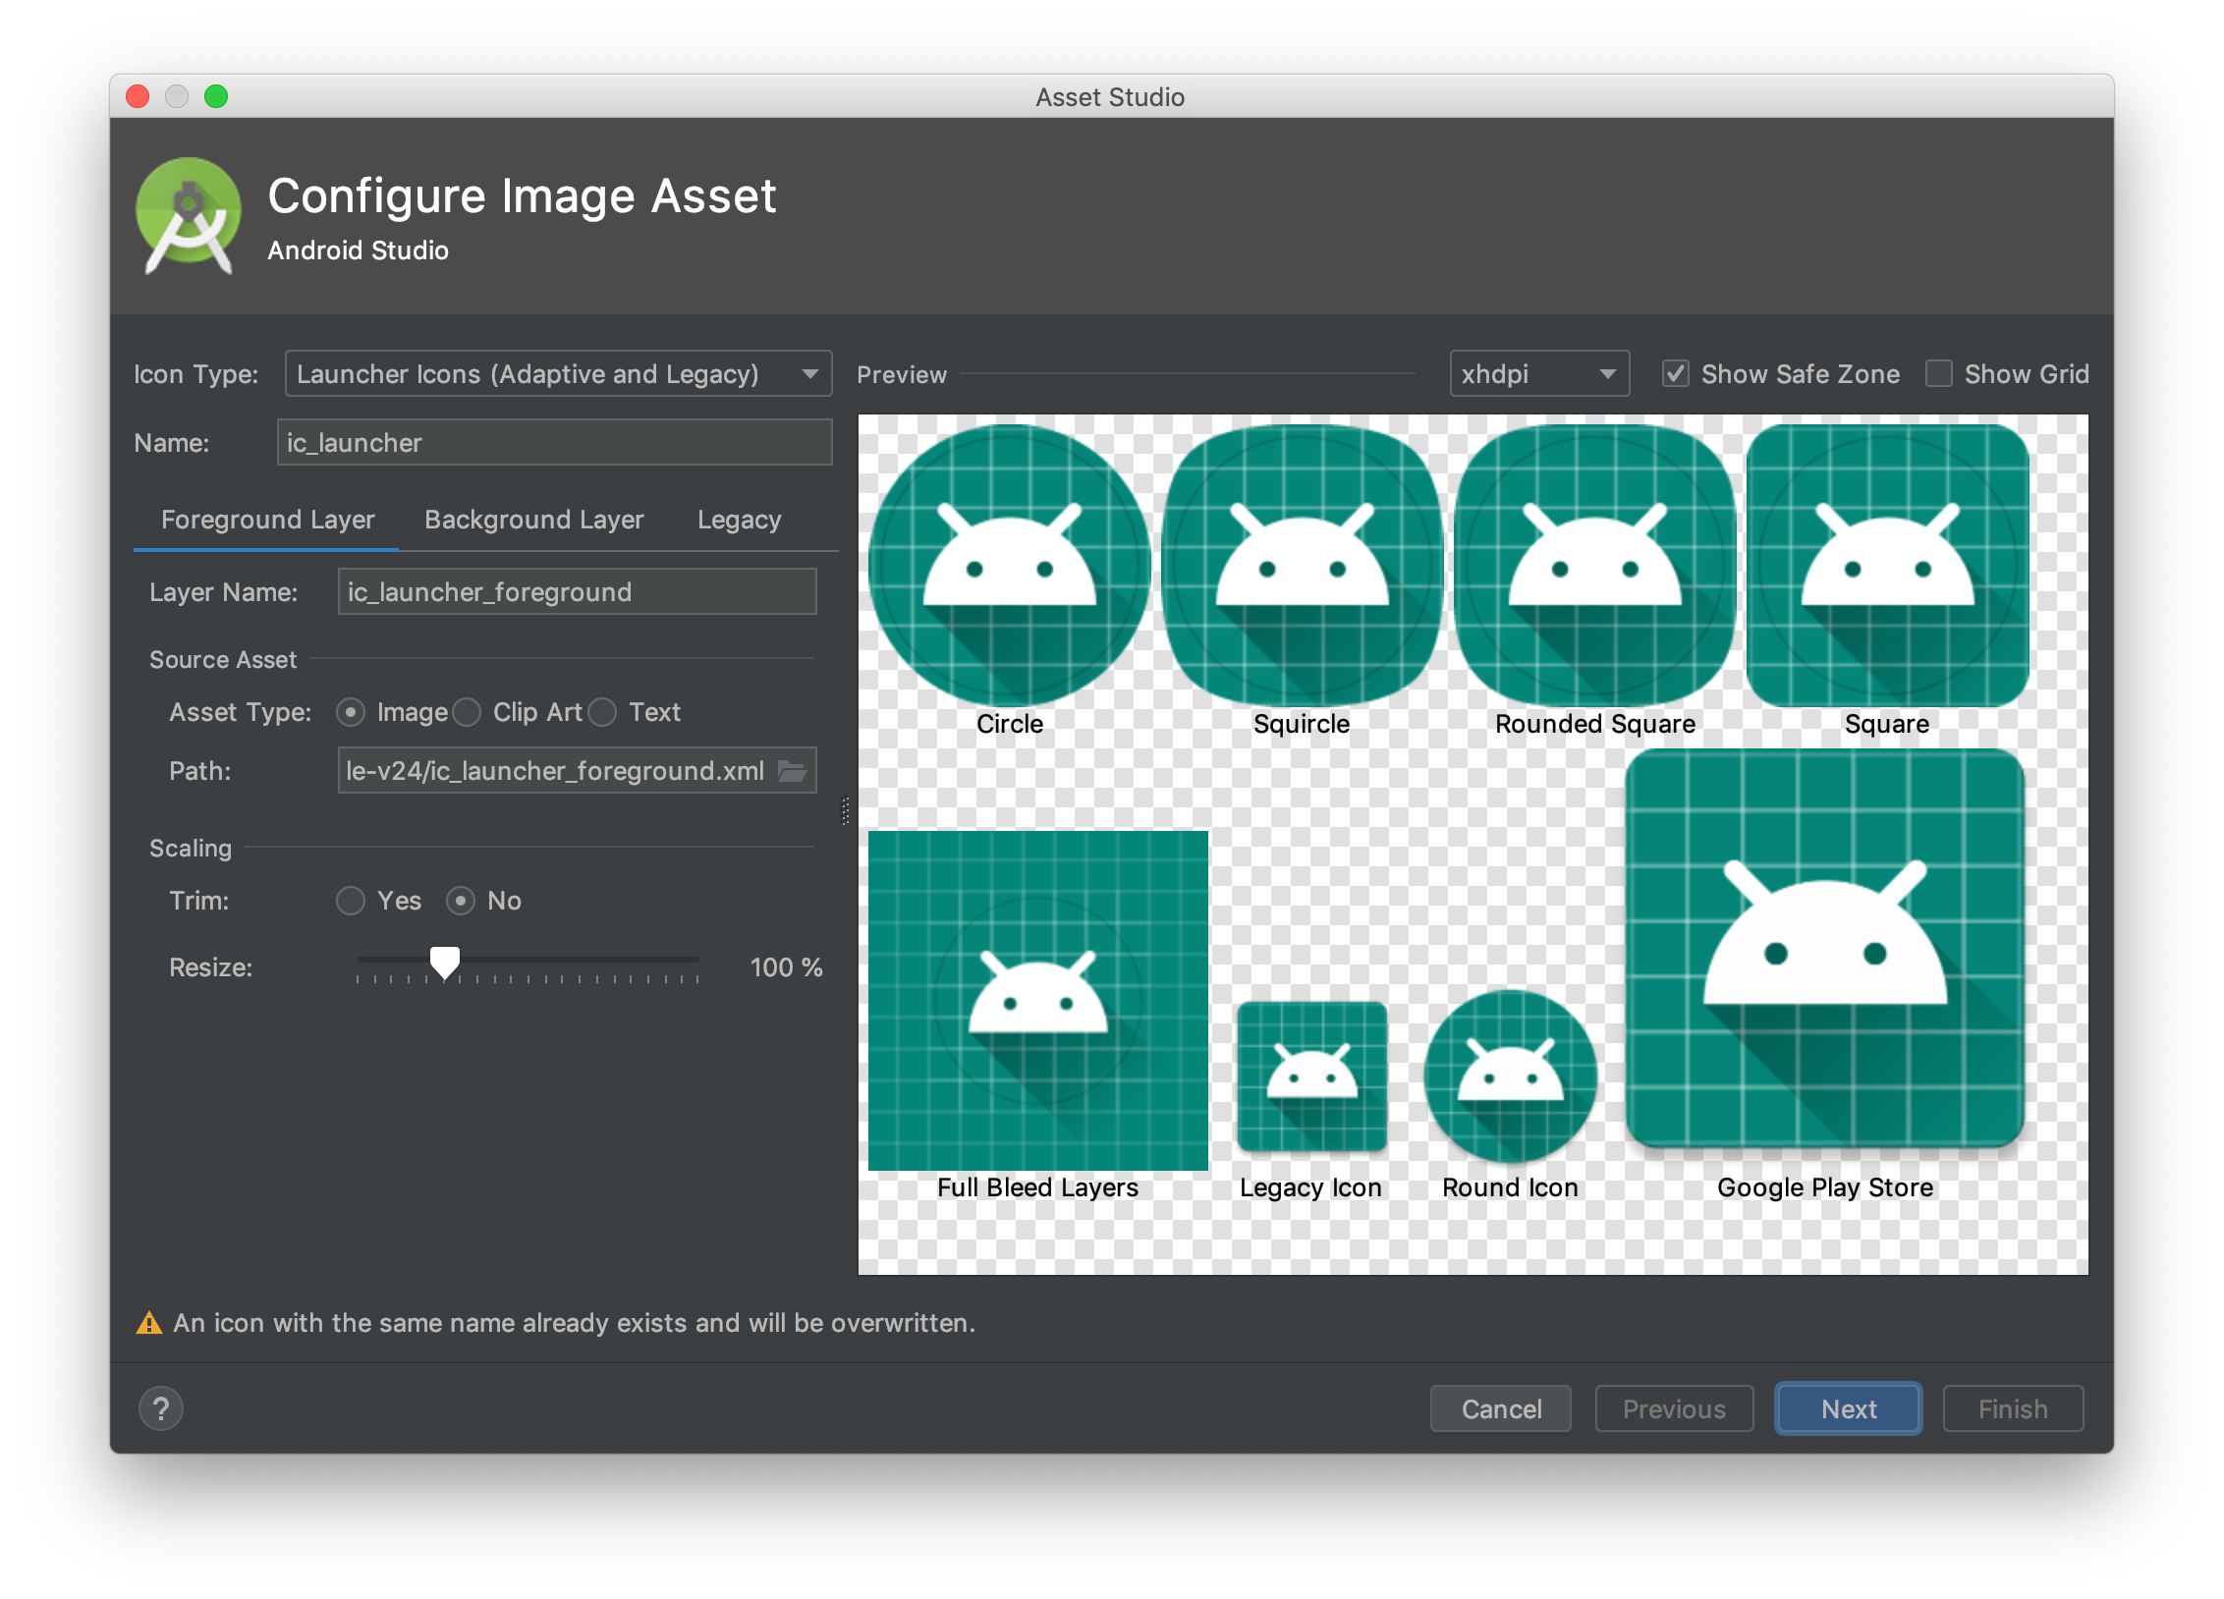Click the Resize slider handle

(x=445, y=963)
